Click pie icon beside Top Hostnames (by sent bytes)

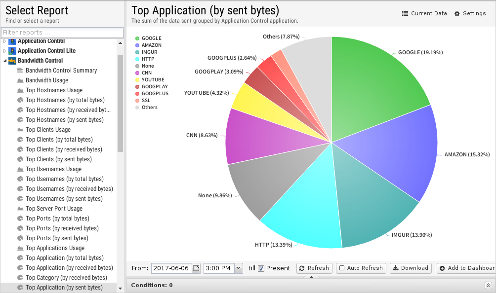coord(20,120)
